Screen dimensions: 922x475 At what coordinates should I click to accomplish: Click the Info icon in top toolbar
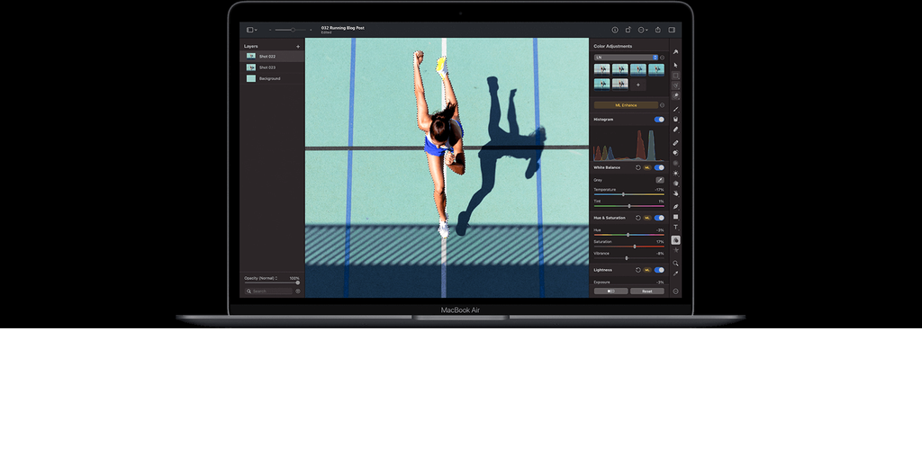click(x=615, y=30)
